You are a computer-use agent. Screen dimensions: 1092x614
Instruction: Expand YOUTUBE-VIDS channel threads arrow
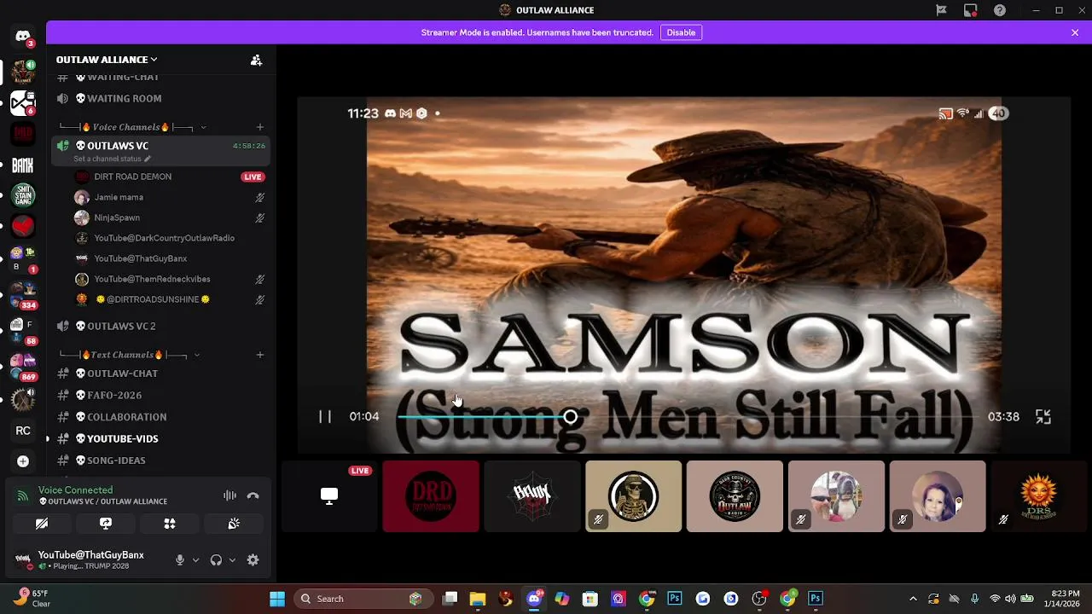coord(48,438)
